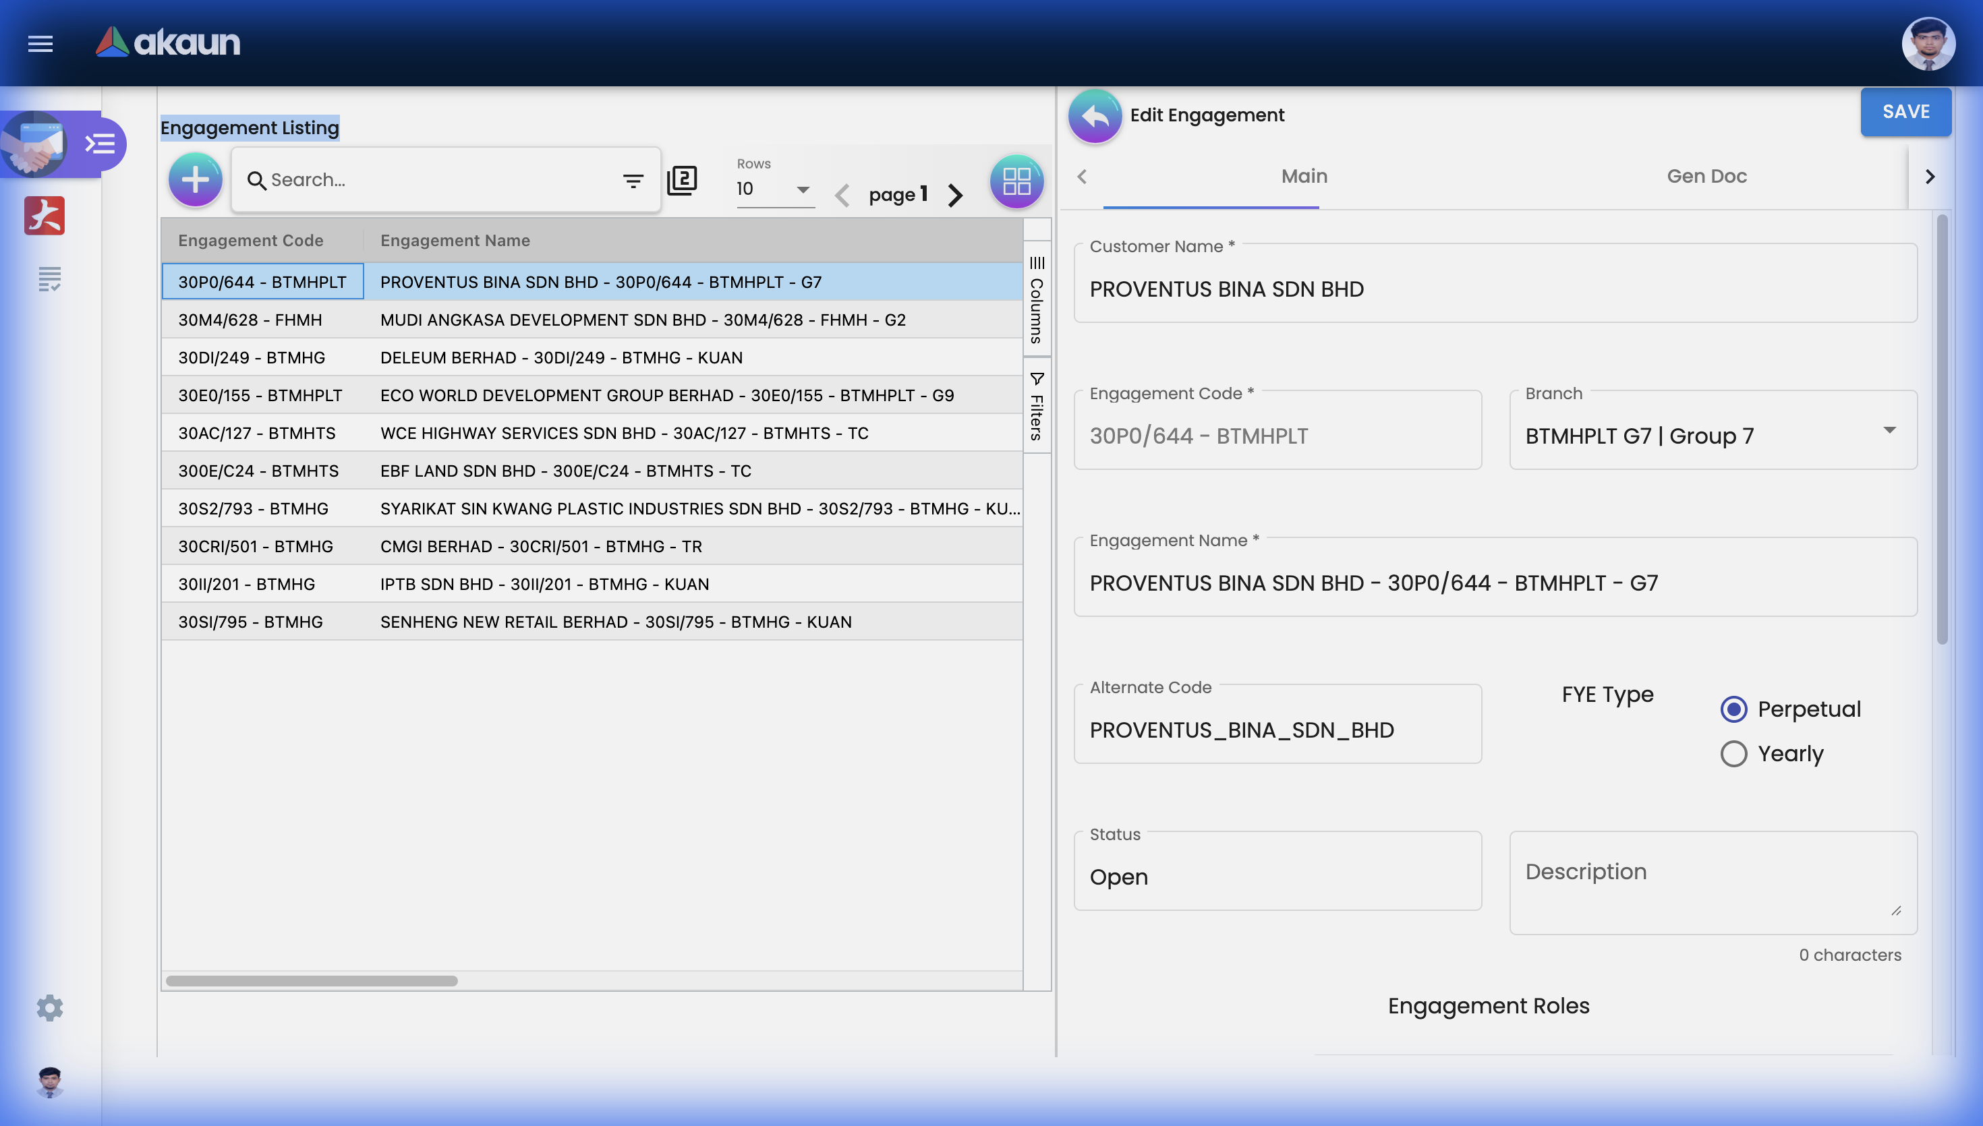Open the hamburger navigation menu

(x=39, y=44)
